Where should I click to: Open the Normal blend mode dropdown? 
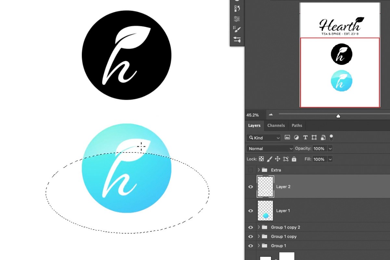point(270,149)
